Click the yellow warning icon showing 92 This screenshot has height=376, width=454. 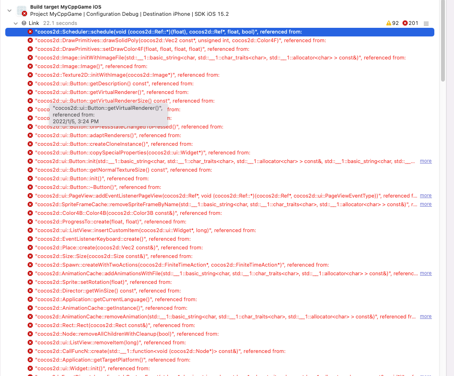[x=389, y=23]
